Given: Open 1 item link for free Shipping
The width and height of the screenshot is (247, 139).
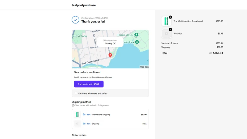Looking at the screenshot, I should tap(88, 124).
